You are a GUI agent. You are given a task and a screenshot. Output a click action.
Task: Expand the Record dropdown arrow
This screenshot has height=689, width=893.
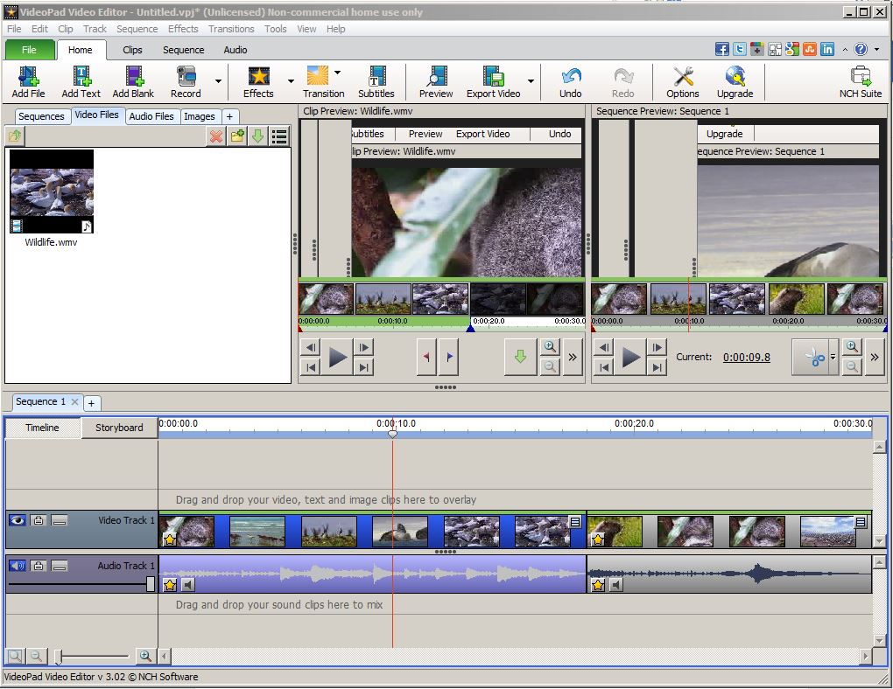(x=218, y=81)
